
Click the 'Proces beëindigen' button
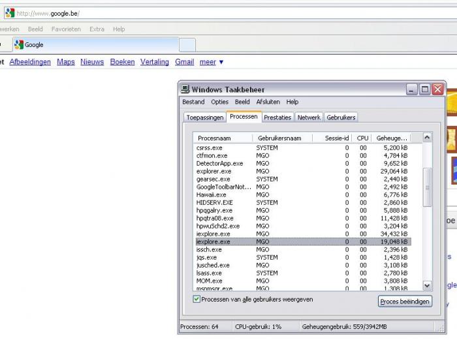click(405, 302)
